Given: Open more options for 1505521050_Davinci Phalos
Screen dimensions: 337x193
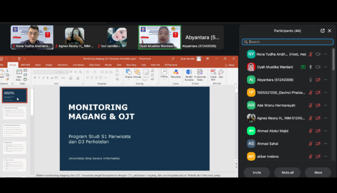Looking at the screenshot, I should [326, 92].
